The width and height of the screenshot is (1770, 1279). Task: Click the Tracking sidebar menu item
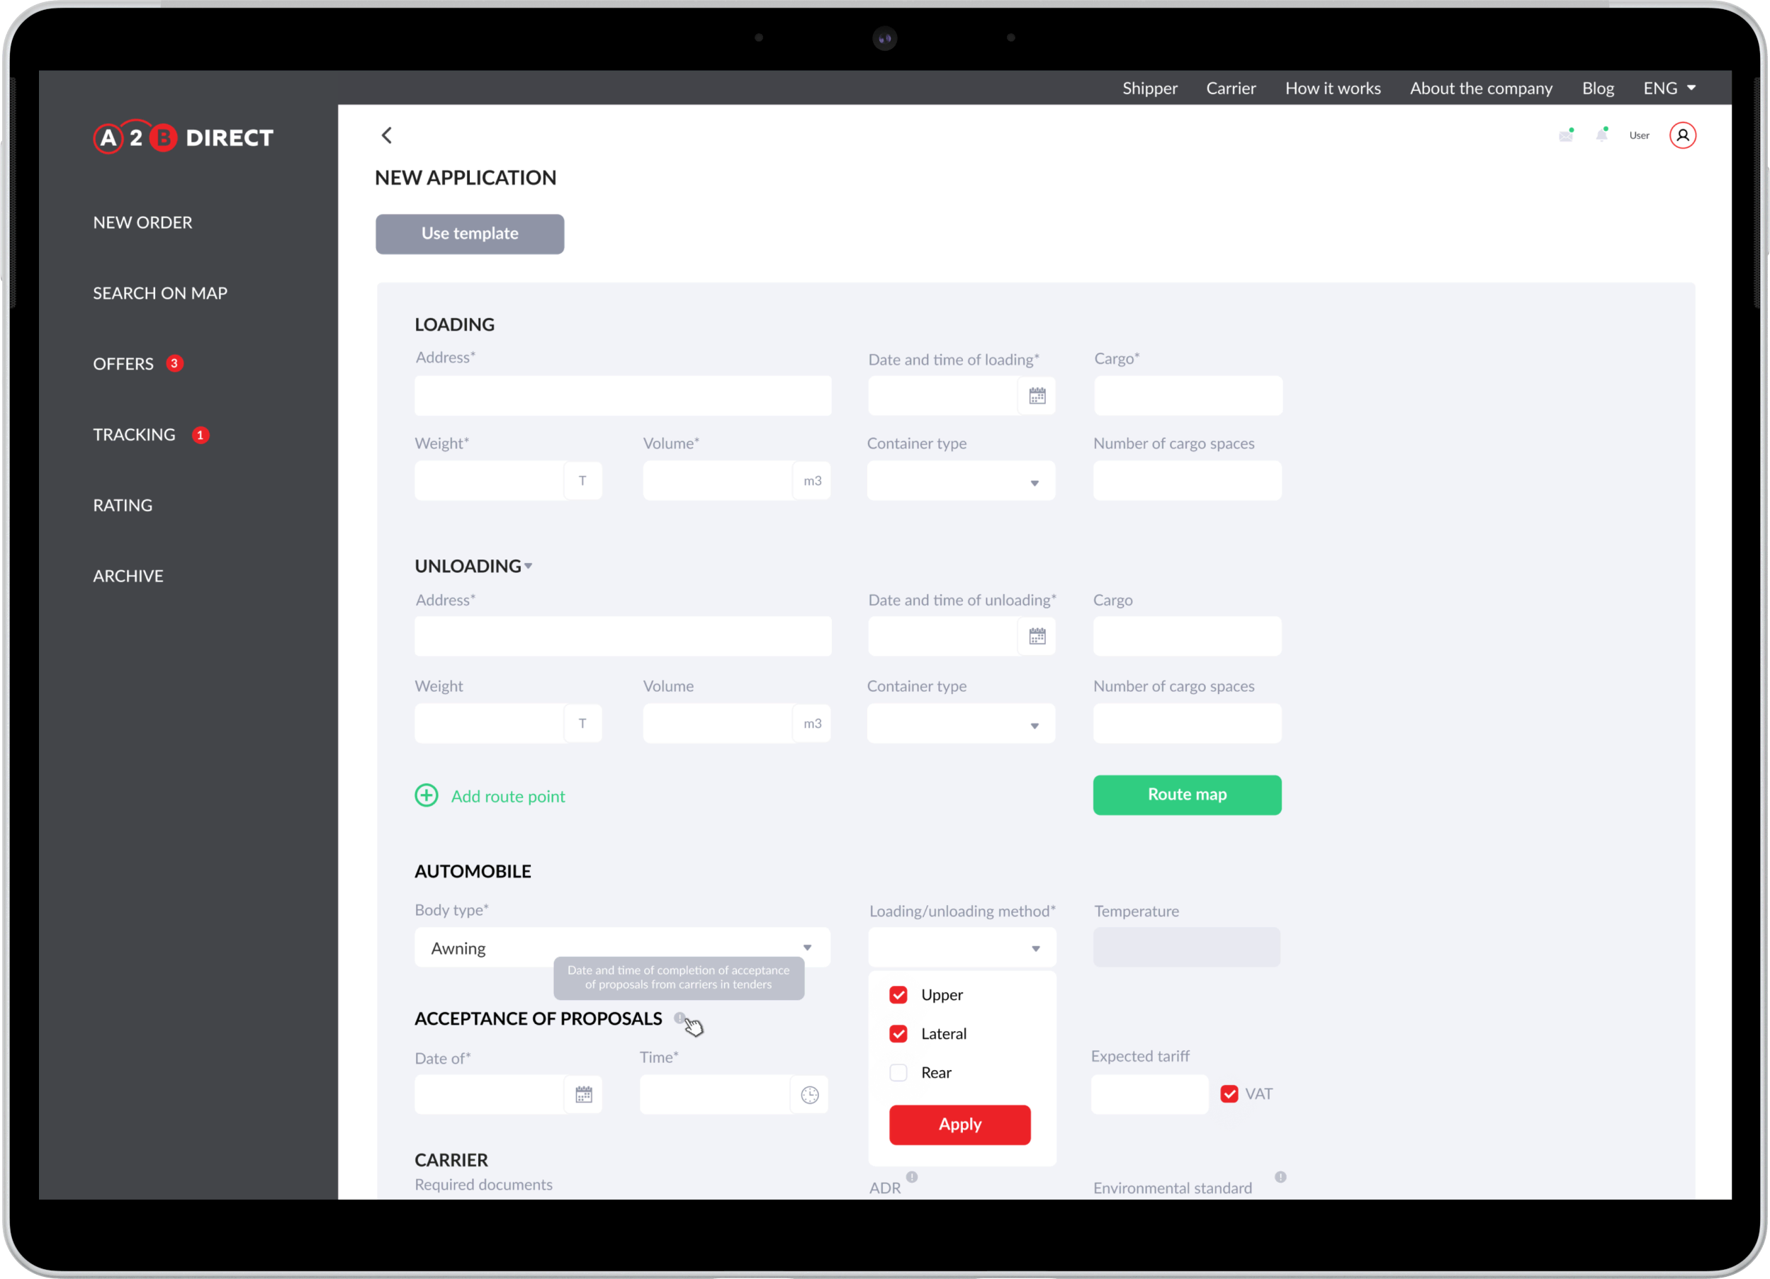(133, 434)
